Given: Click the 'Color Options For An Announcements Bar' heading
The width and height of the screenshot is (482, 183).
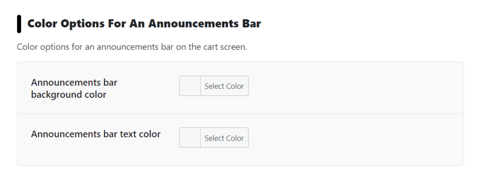Looking at the screenshot, I should click(x=144, y=24).
